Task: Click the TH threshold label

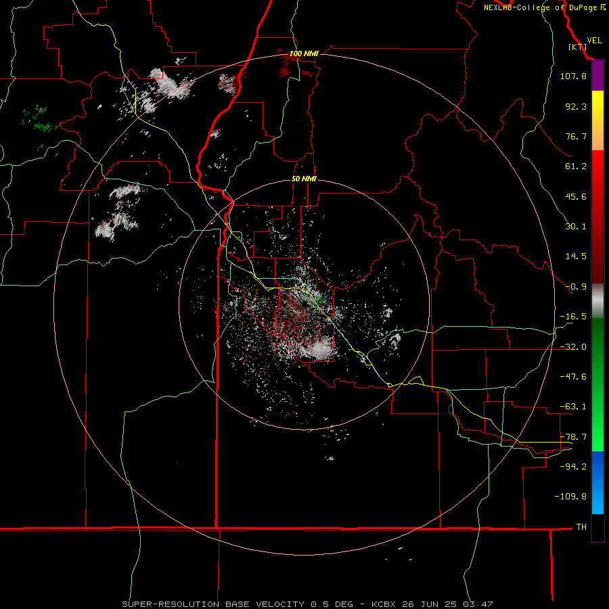Action: click(581, 527)
